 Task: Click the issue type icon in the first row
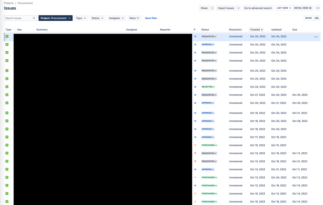click(7, 36)
